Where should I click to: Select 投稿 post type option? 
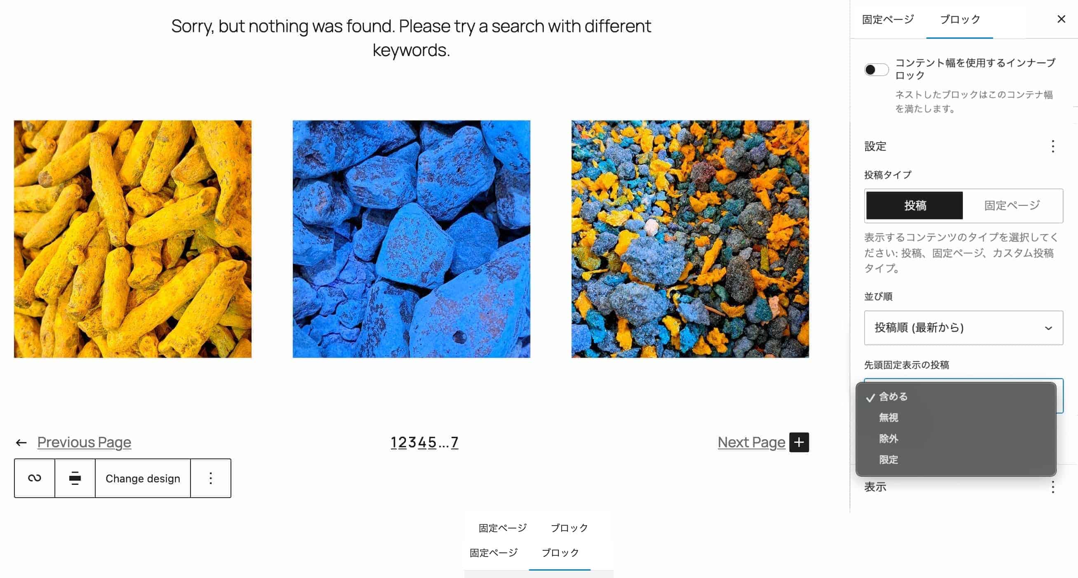(x=914, y=205)
